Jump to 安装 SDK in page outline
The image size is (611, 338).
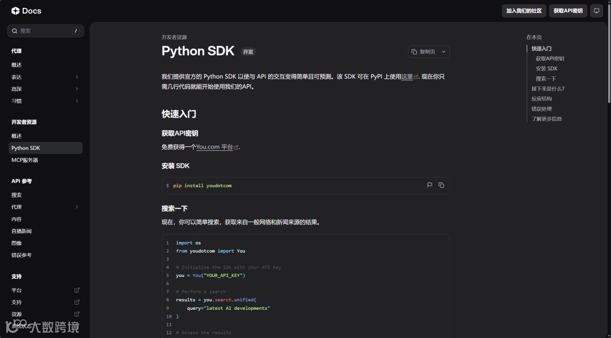click(x=547, y=68)
